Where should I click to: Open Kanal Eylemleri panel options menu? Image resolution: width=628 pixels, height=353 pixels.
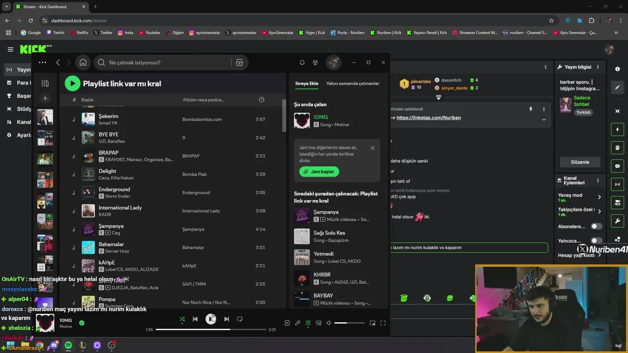tap(598, 181)
